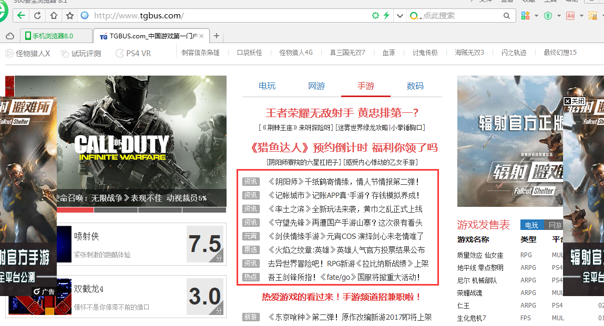Expand the Ad blocker dropdown arrow
604x326 pixels.
[581, 16]
